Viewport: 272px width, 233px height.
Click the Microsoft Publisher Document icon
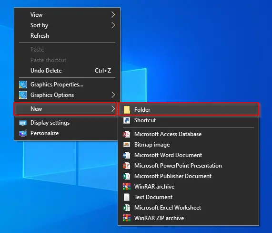pyautogui.click(x=127, y=176)
